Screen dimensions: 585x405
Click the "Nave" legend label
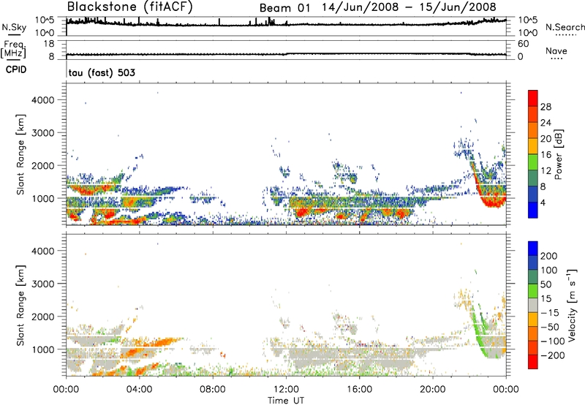(x=556, y=50)
